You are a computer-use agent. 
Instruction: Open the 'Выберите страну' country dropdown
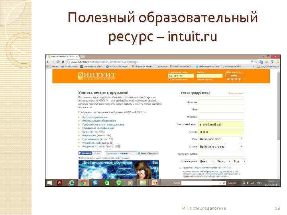221,147
